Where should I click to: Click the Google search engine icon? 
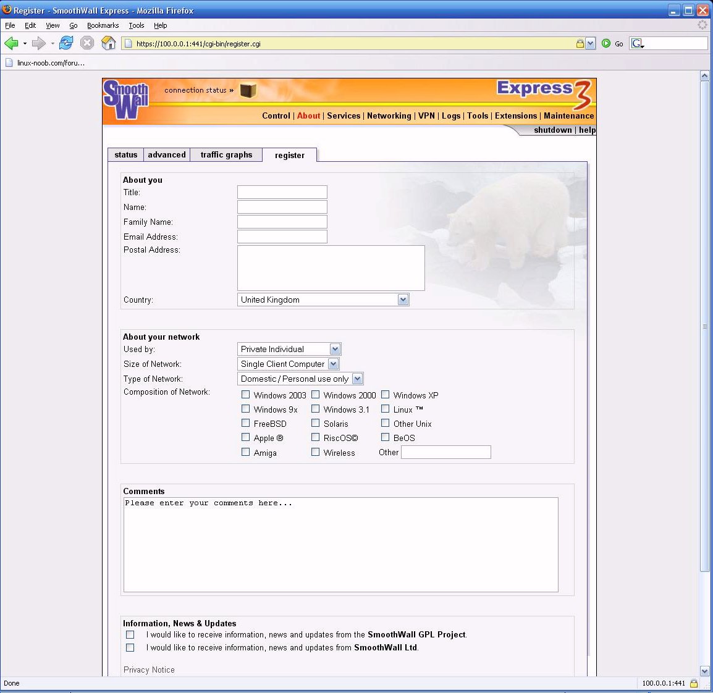click(638, 44)
